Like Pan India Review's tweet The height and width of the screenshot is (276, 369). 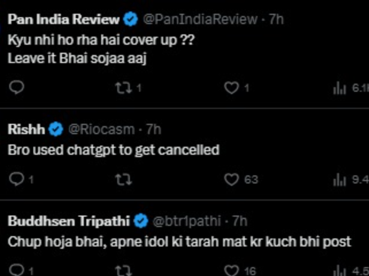[231, 88]
